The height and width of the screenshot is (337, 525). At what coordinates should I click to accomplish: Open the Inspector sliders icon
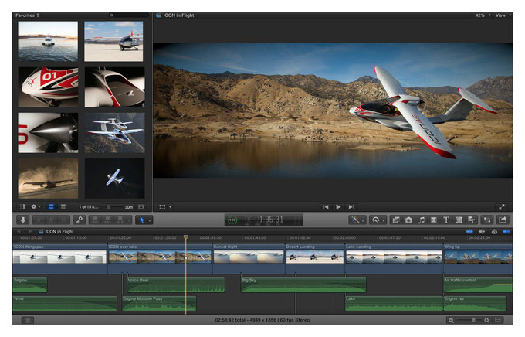click(x=487, y=220)
